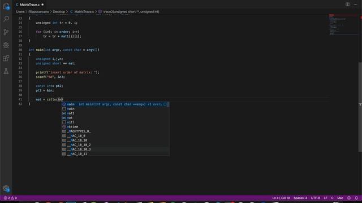Click the 'mat = calloc(m' line
The width and height of the screenshot is (362, 203).
[x=49, y=99]
